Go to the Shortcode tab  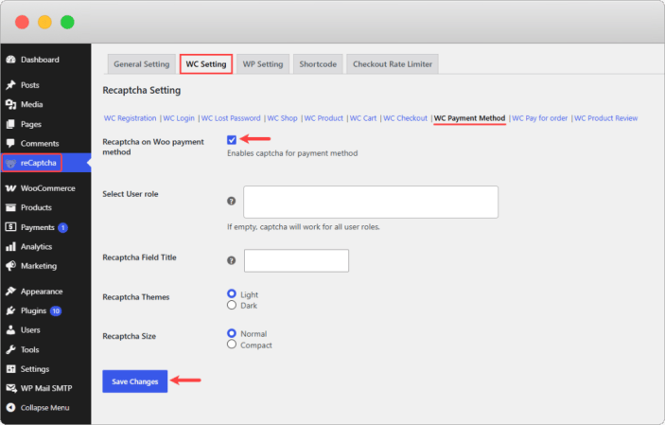318,64
